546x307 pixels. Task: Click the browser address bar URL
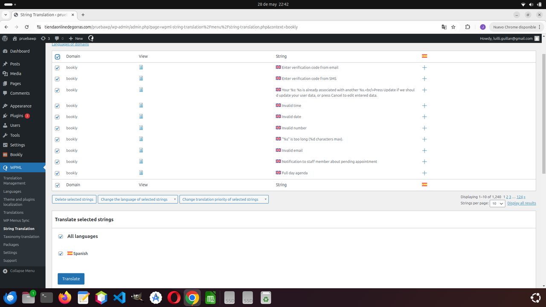171,27
